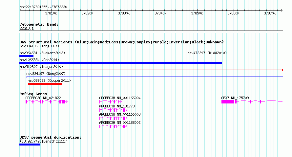Click the 37850k ruler tick label

click(197, 13)
